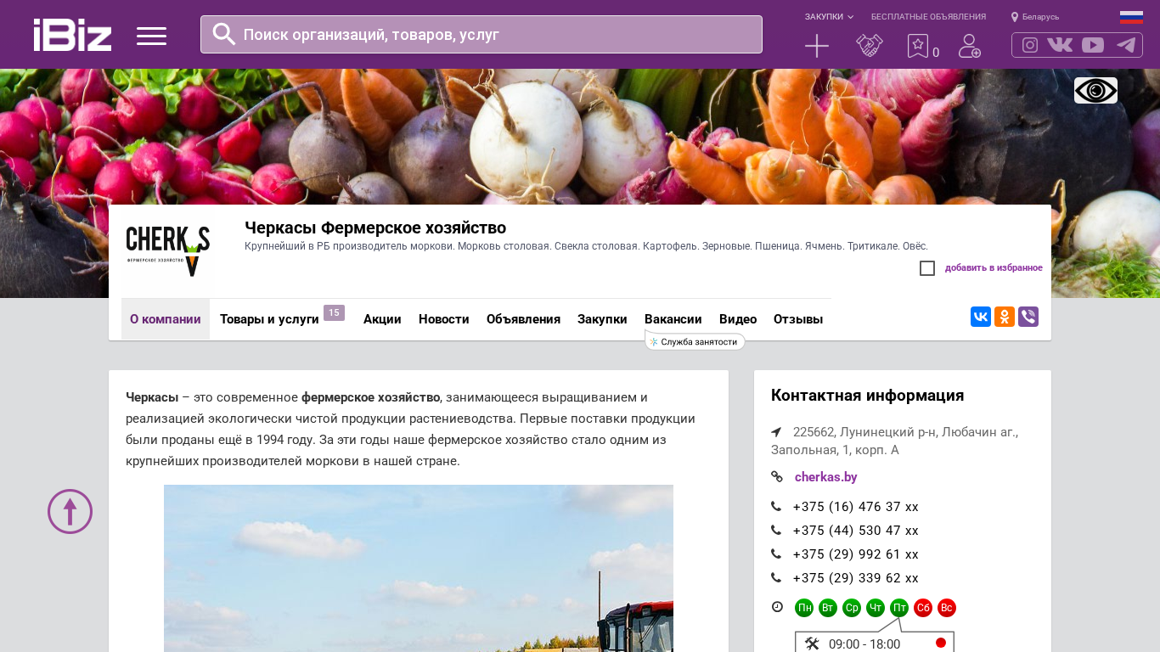Click the Cherkas company logo
1160x652 pixels.
click(168, 251)
